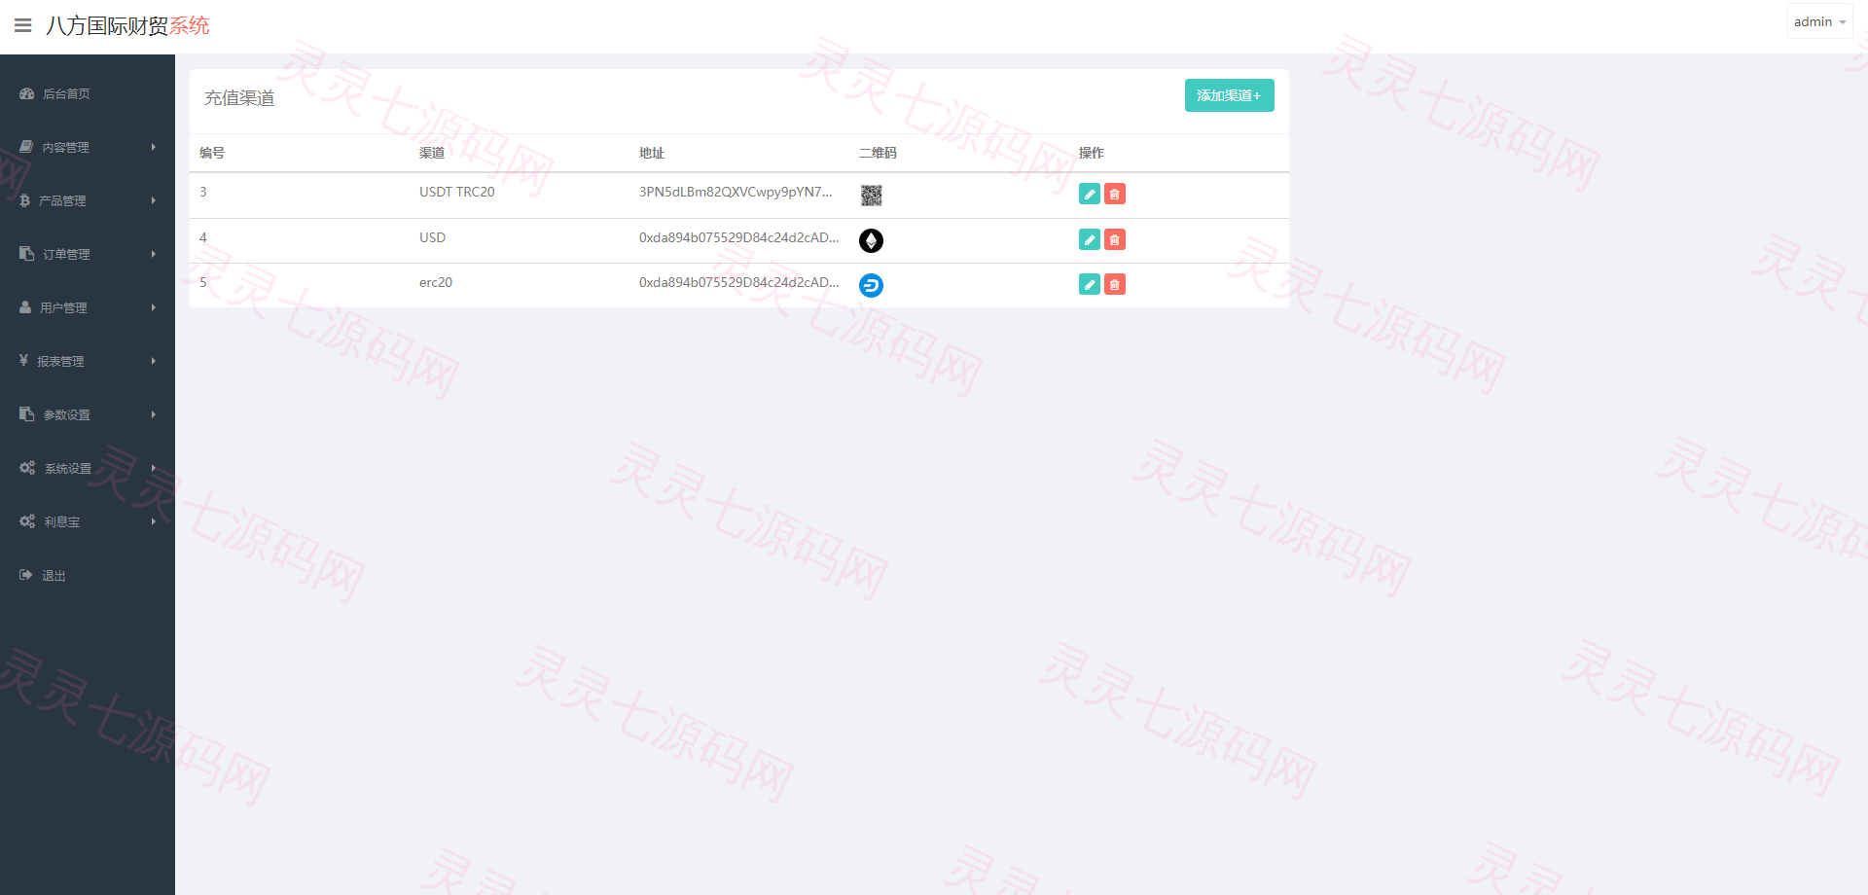Expand the 订单管理 submenu arrow
Screen dimensions: 1868x895
pos(154,254)
